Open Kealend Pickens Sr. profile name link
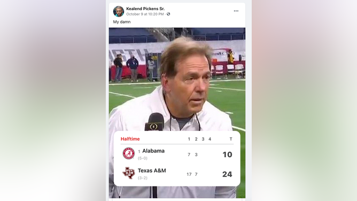Image resolution: width=357 pixels, height=201 pixels. click(x=145, y=9)
